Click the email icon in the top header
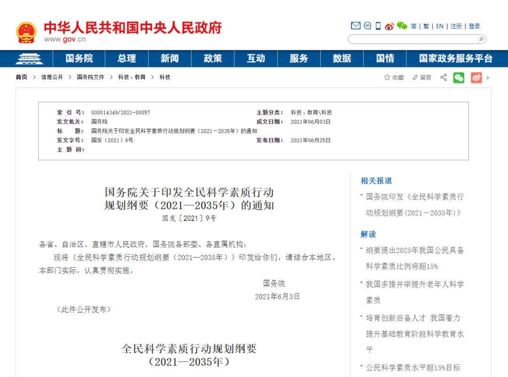Image resolution: width=508 pixels, height=377 pixels. 355,26
